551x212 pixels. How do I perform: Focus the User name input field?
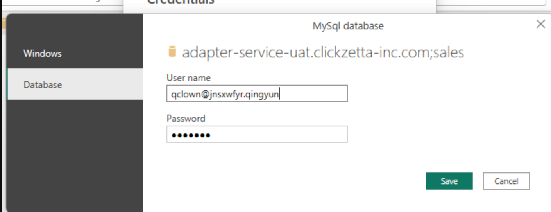coord(257,94)
